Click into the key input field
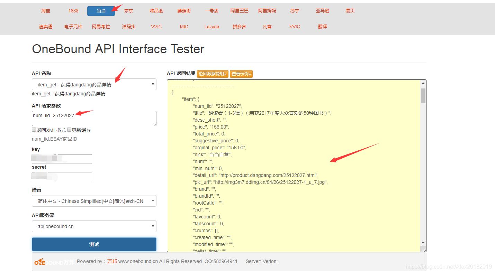 coord(62,159)
